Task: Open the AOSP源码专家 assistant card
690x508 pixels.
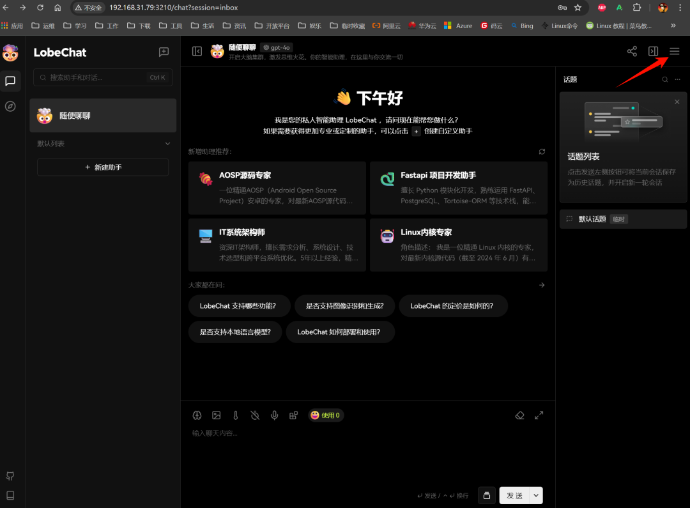Action: point(277,188)
